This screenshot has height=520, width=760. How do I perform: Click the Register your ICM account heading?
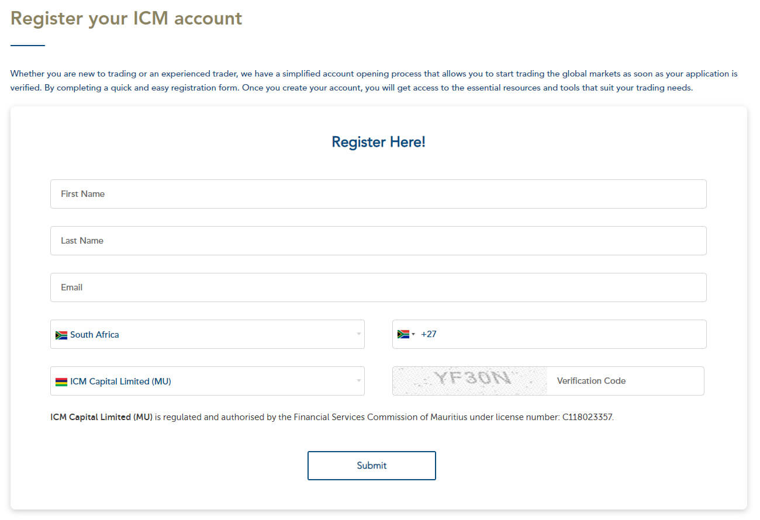point(126,18)
